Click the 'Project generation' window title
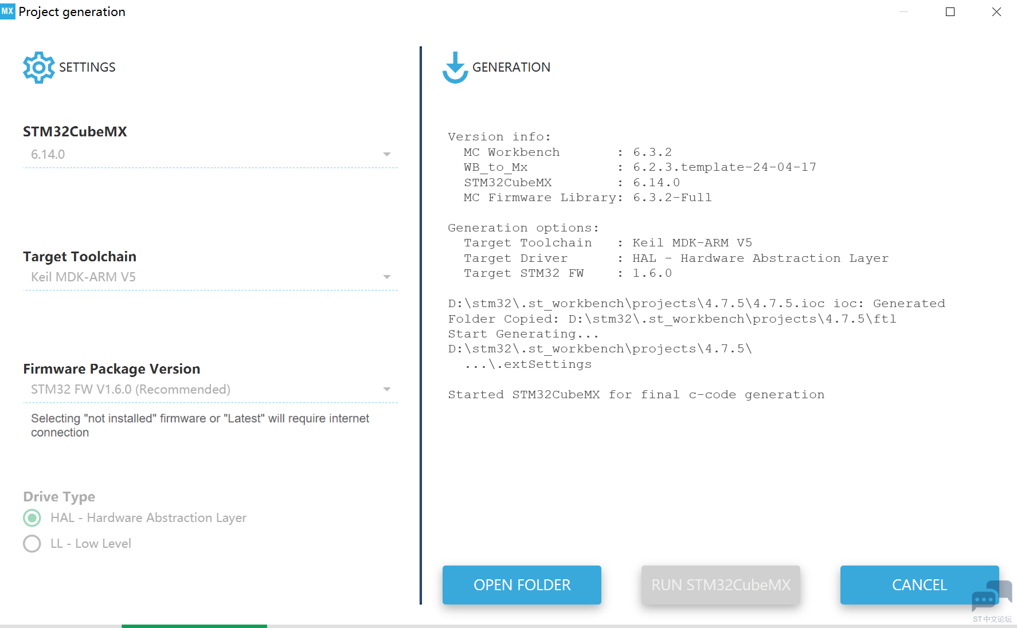The width and height of the screenshot is (1017, 628). click(72, 11)
